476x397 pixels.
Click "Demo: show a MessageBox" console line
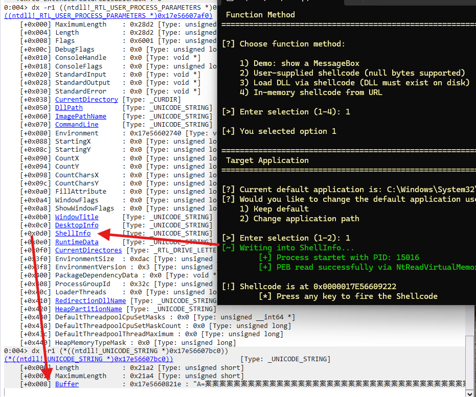click(x=299, y=63)
